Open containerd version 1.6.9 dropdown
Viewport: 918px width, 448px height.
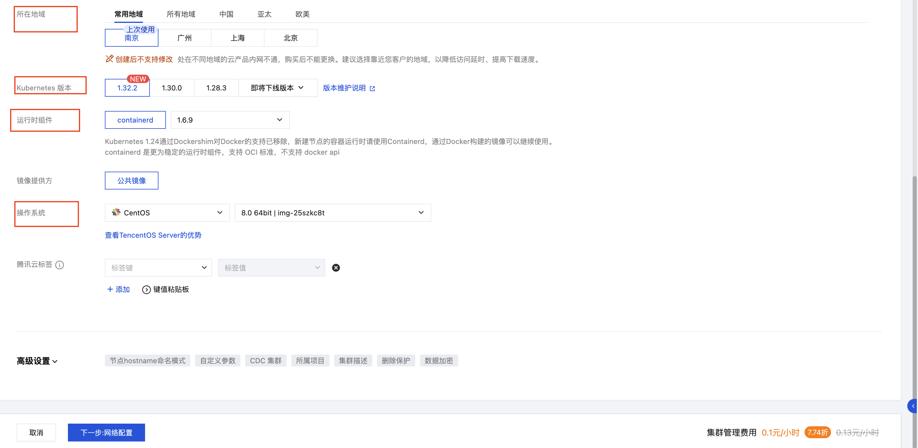click(230, 120)
